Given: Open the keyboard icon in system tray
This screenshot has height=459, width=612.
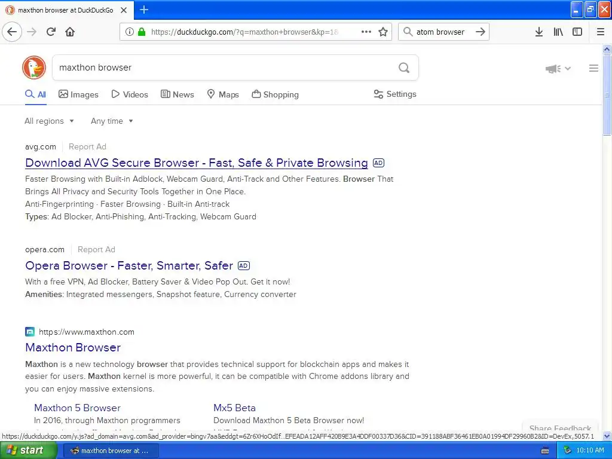Looking at the screenshot, I should (545, 451).
